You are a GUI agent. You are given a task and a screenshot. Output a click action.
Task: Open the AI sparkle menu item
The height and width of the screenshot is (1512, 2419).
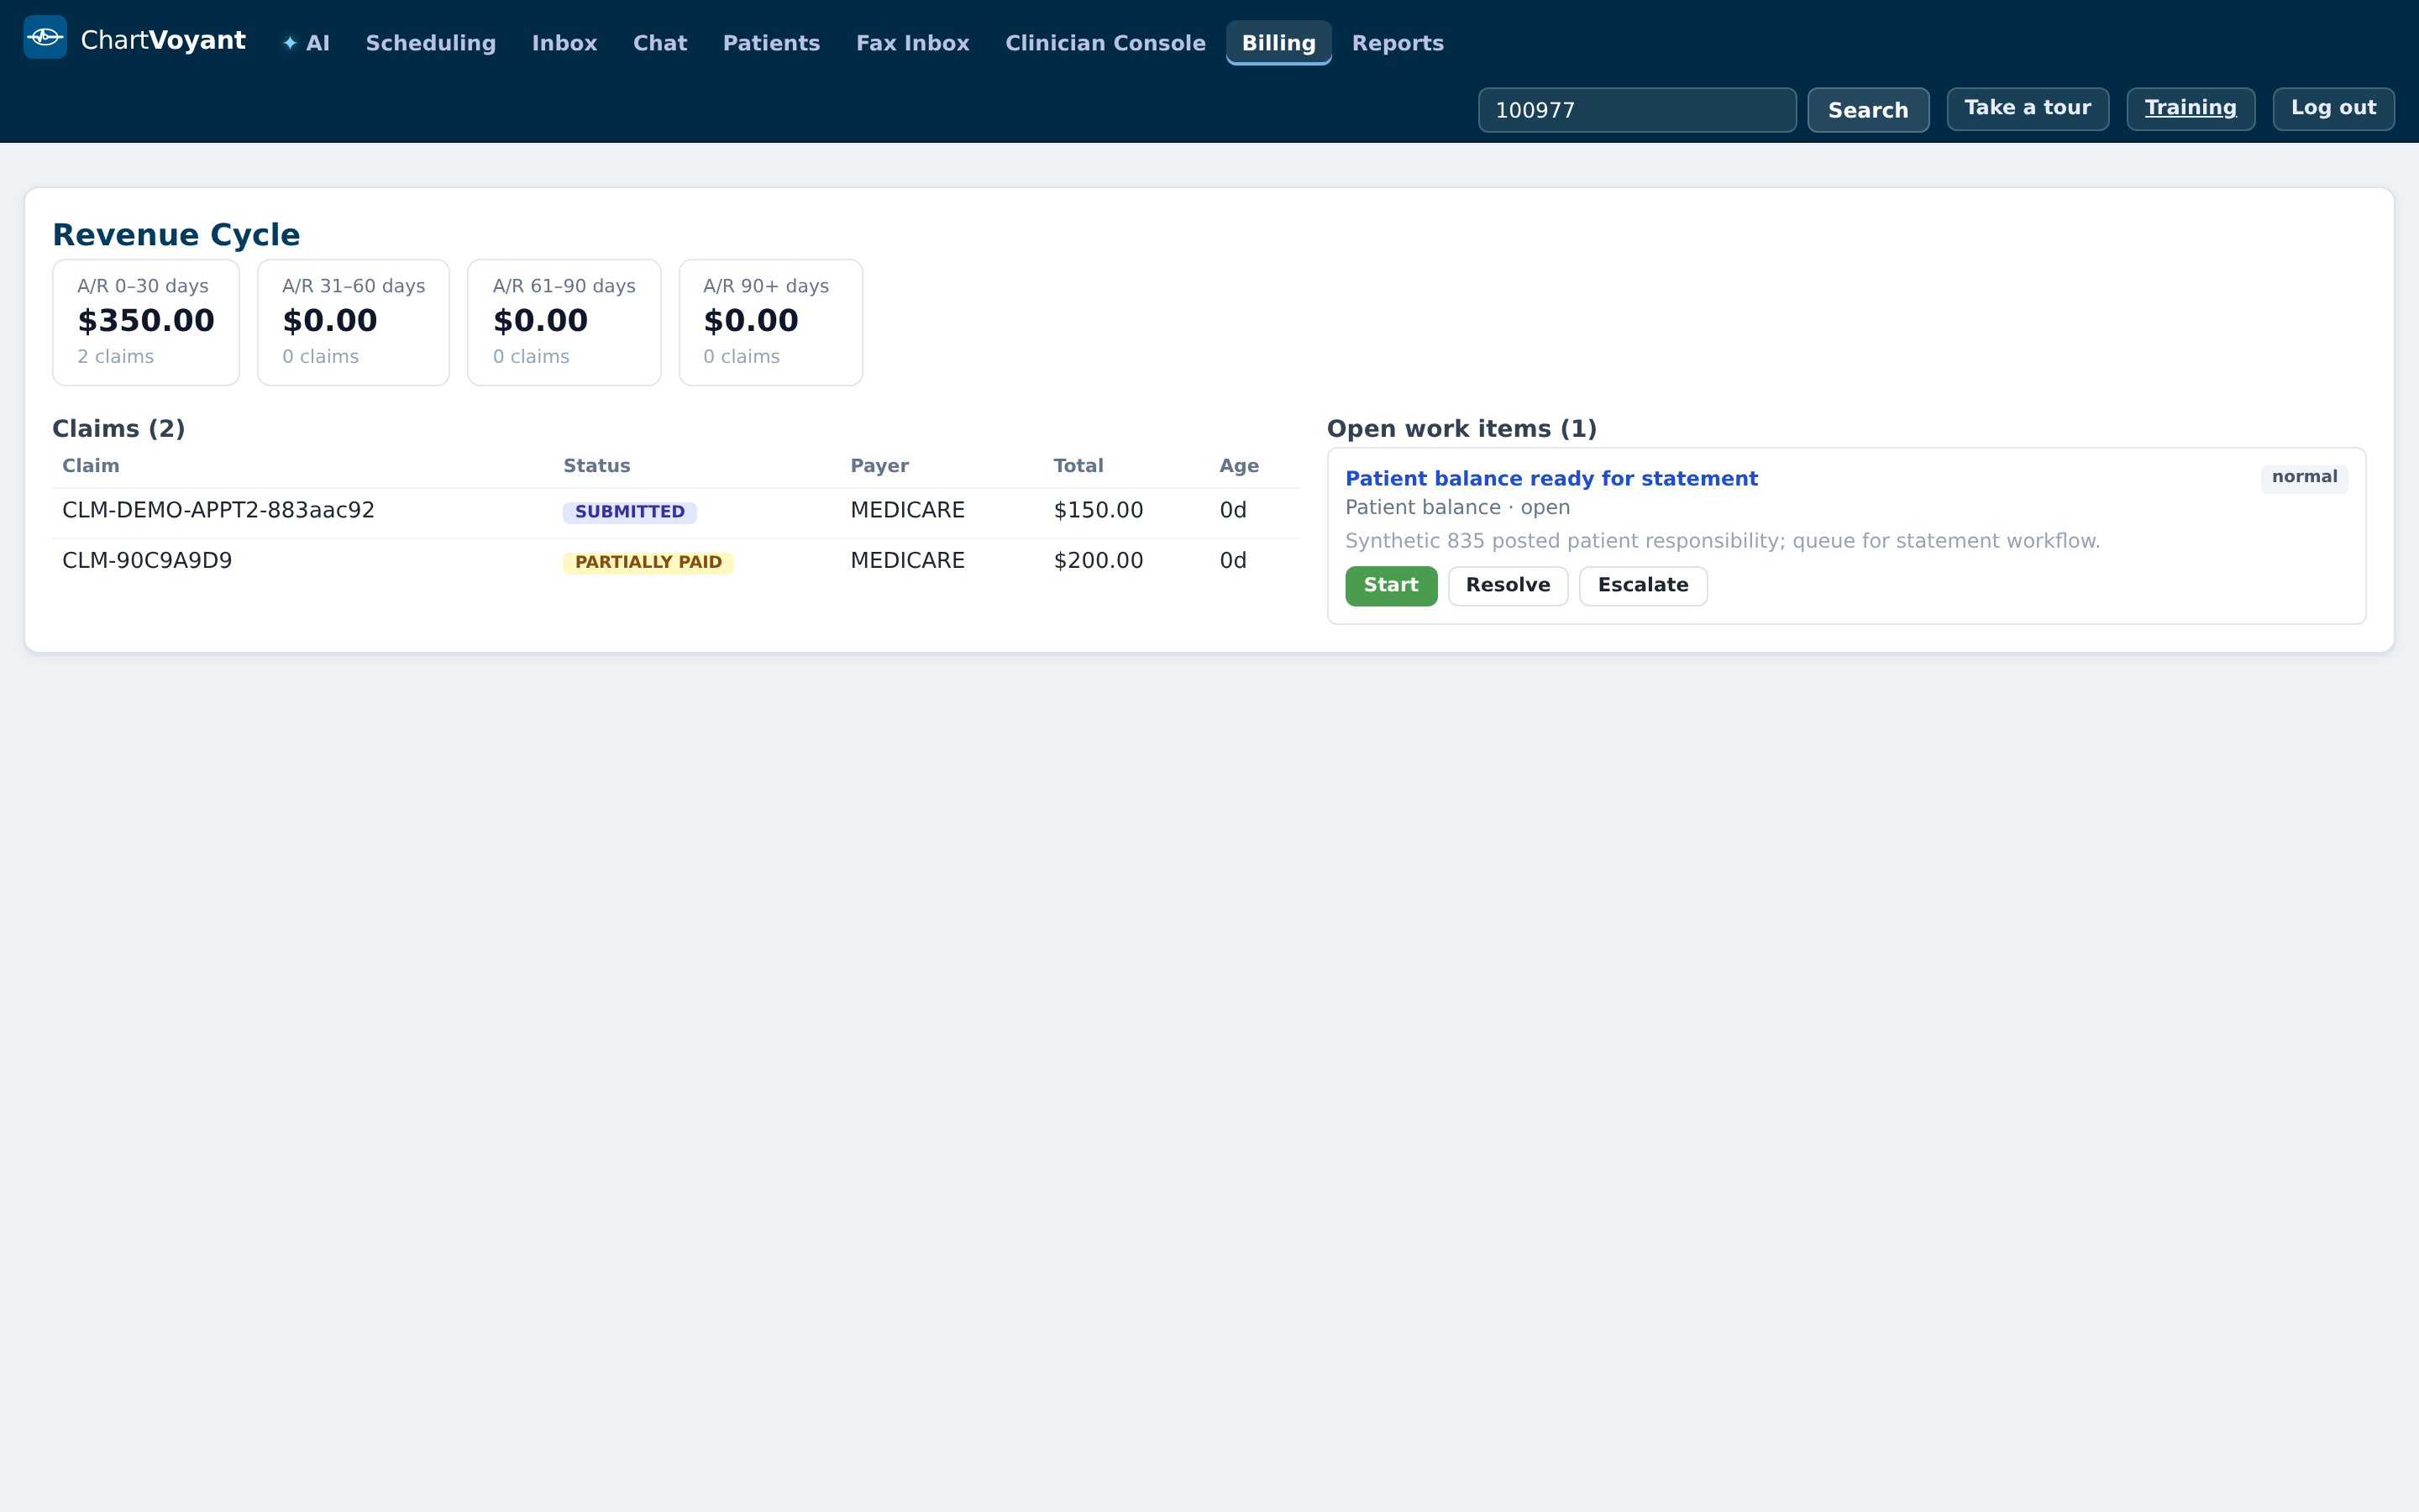(306, 43)
